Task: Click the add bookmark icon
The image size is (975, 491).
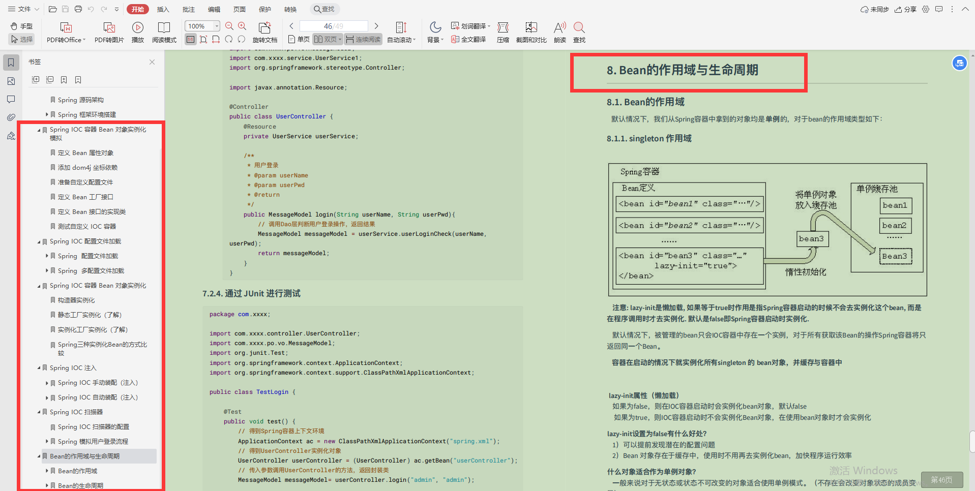Action: pos(64,80)
